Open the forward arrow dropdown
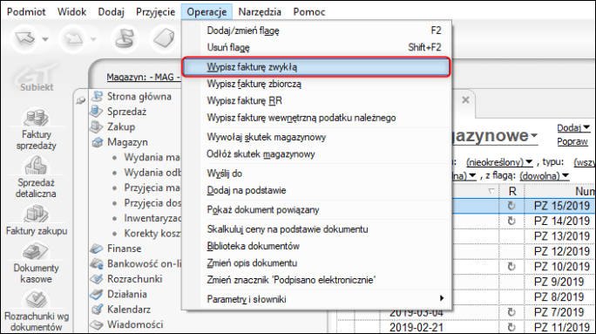 pos(93,39)
